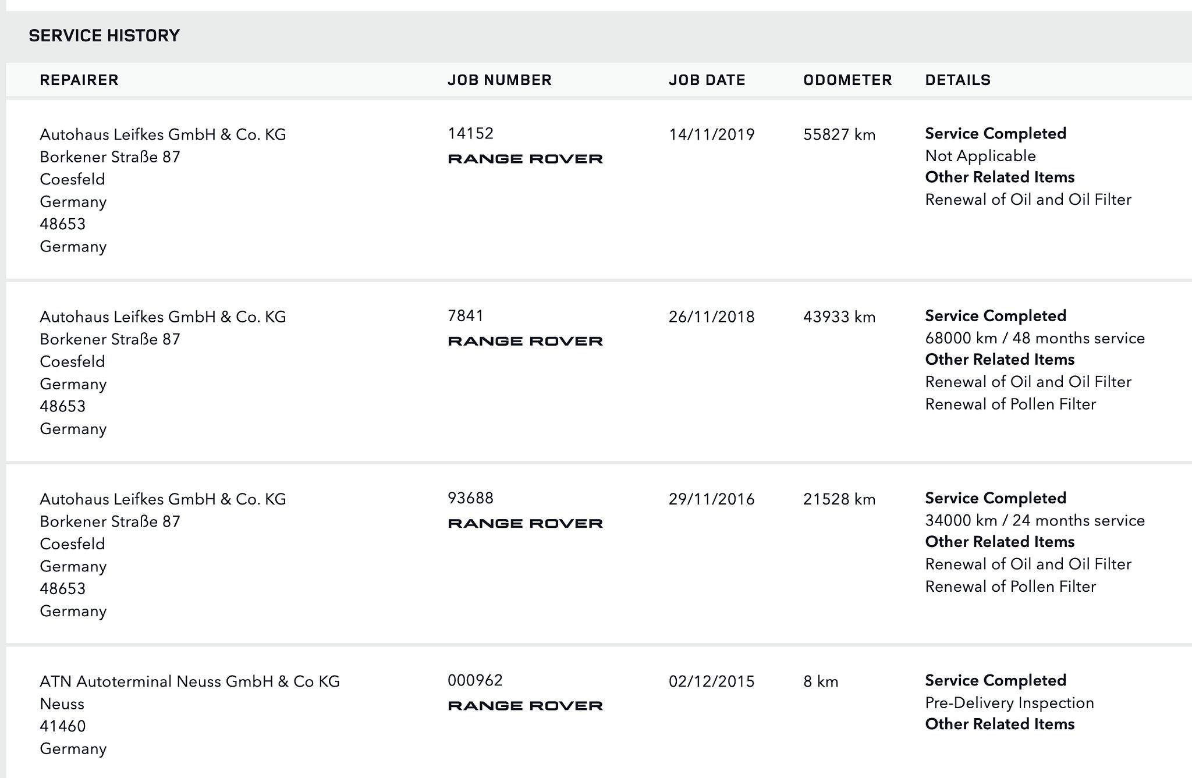Click the 21528 km odometer reading

[839, 499]
